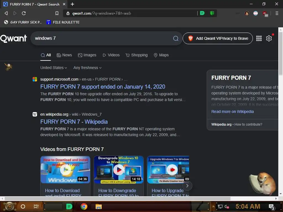Click the horizontal scrollbar right arrow
The height and width of the screenshot is (212, 283).
[276, 199]
